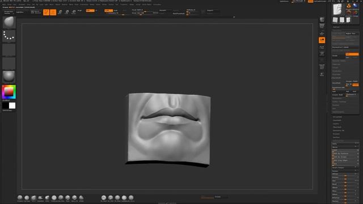
Task: Open the Material menu
Action: (65, 5)
